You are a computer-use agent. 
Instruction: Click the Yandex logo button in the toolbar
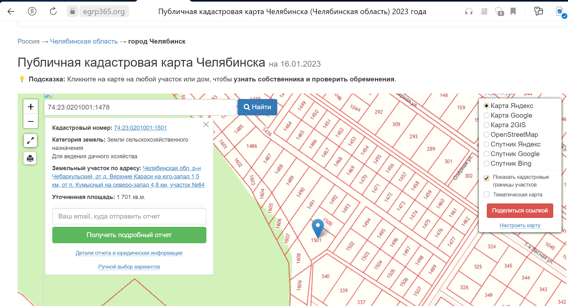[x=32, y=12]
